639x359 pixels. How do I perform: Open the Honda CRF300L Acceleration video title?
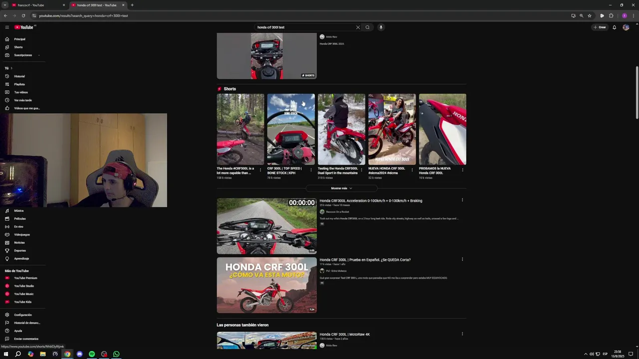coord(371,201)
